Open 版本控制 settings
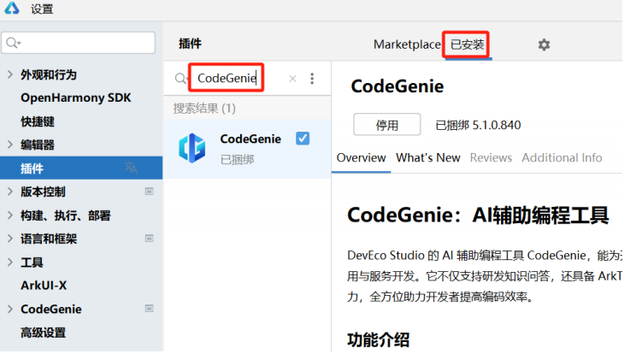The height and width of the screenshot is (354, 642). [x=43, y=192]
